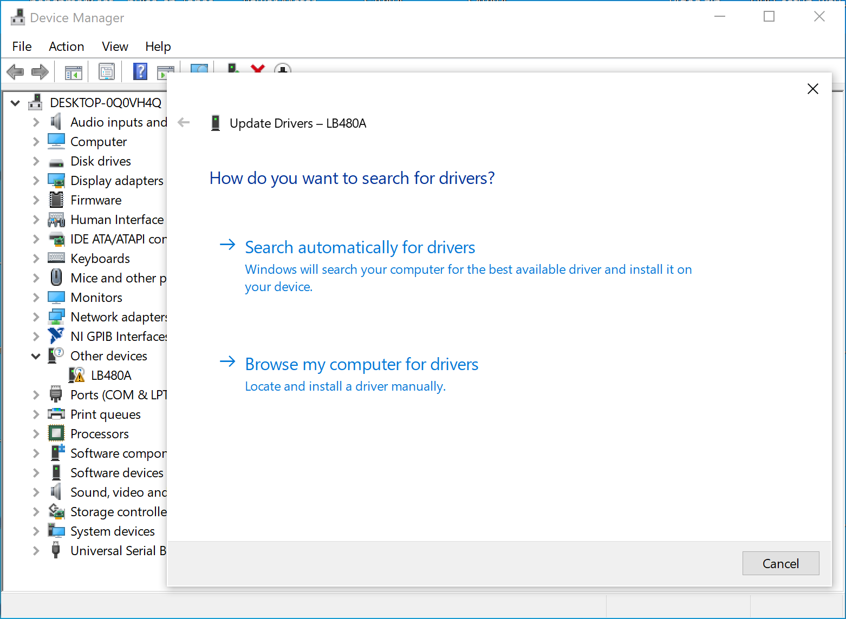Click the LB480A warning device icon
The width and height of the screenshot is (846, 619).
(x=77, y=375)
